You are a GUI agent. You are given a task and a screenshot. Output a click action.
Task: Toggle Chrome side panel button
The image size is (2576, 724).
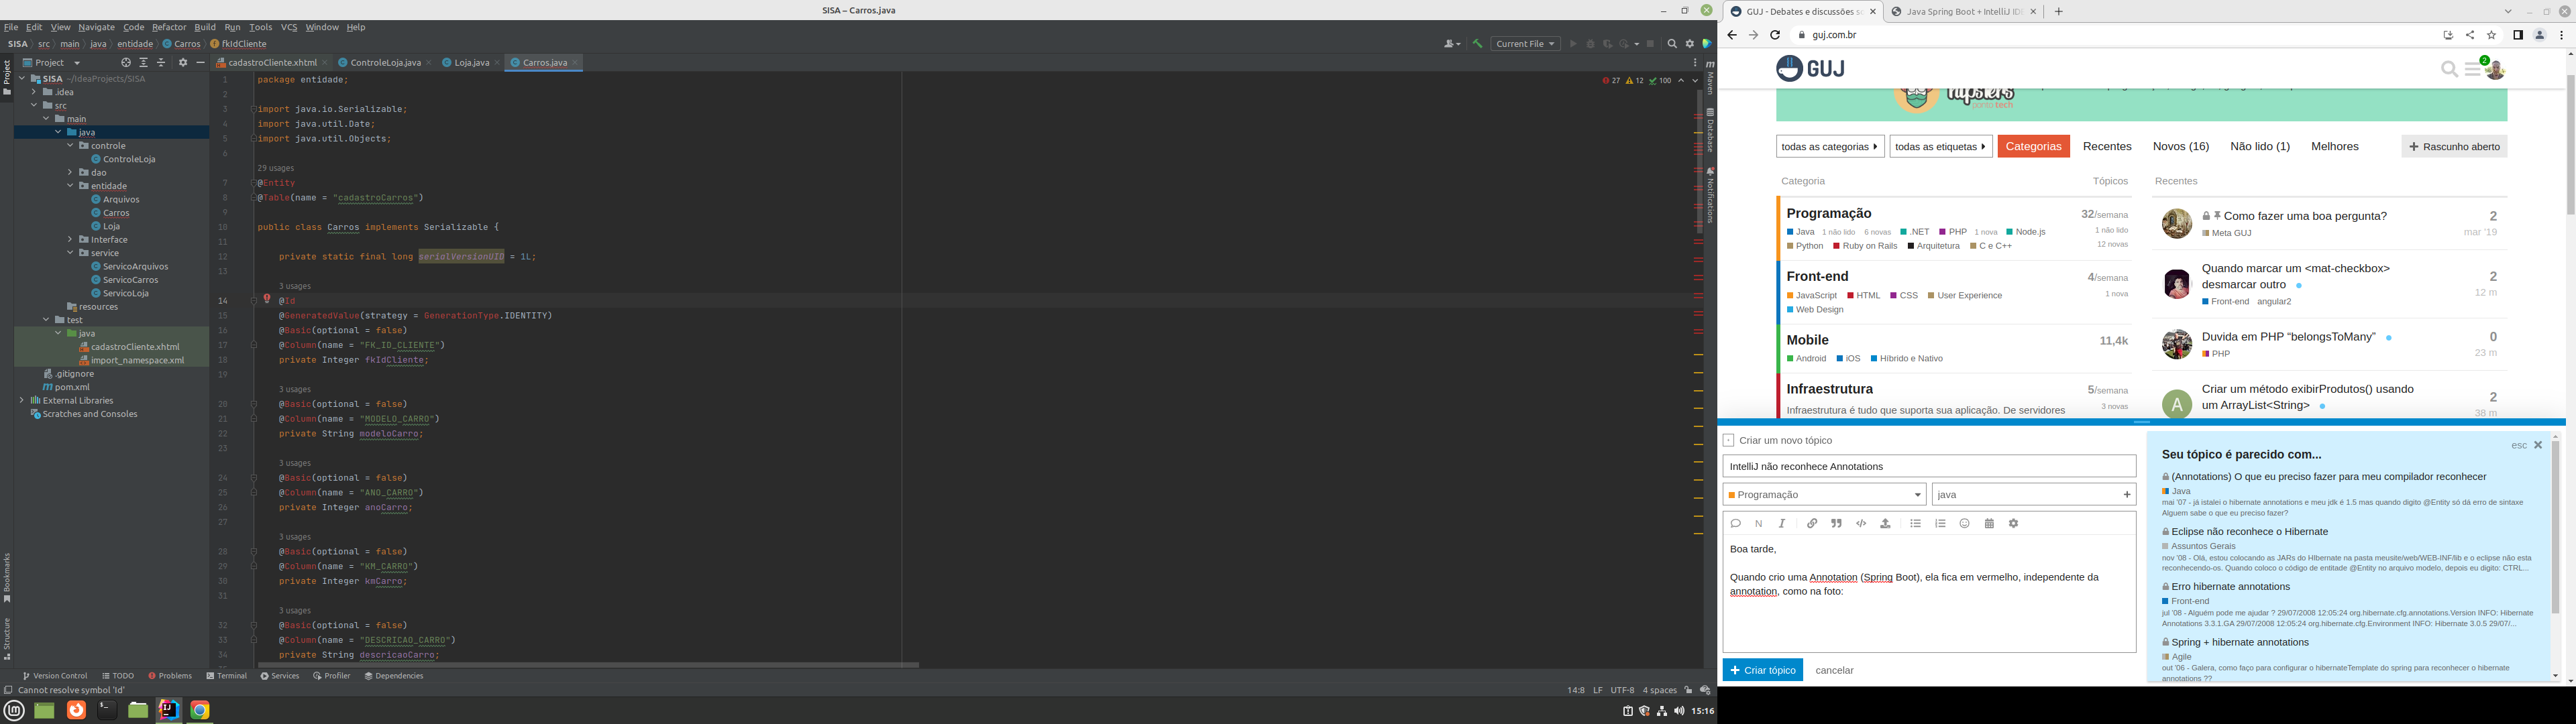(x=2517, y=35)
